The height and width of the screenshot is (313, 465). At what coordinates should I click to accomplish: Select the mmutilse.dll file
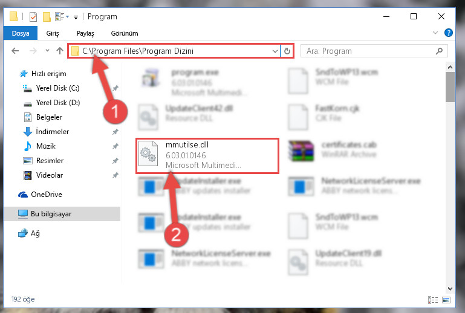[207, 156]
